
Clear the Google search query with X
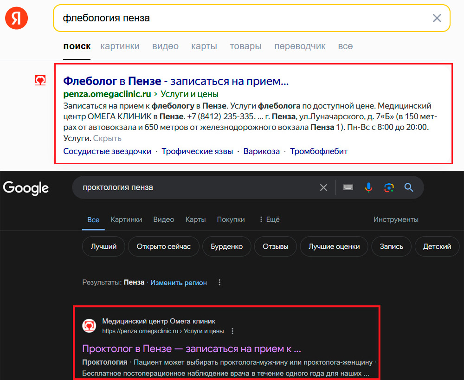point(323,187)
